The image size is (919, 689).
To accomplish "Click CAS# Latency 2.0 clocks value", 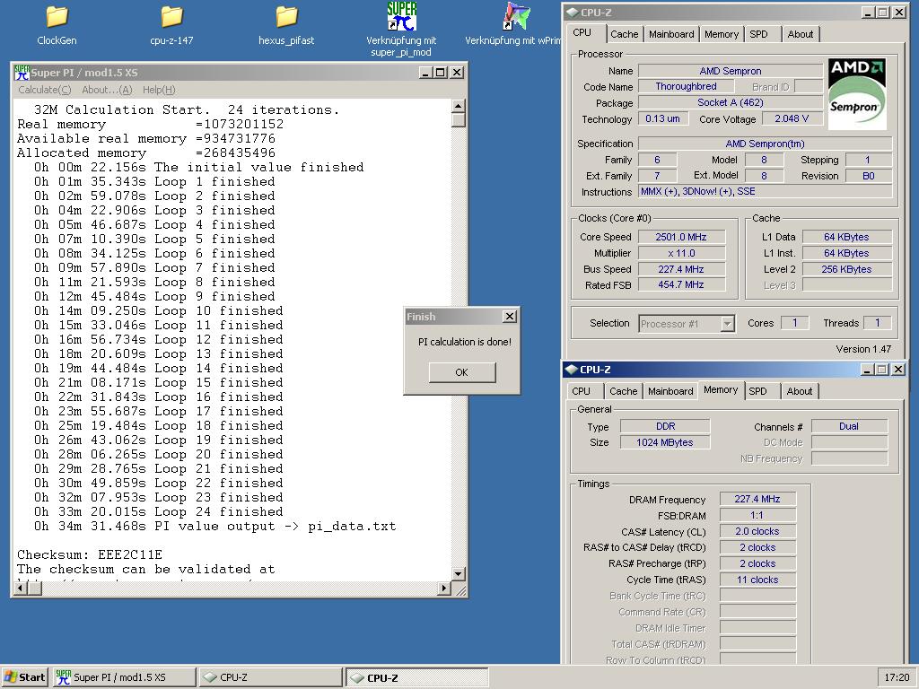I will click(757, 531).
